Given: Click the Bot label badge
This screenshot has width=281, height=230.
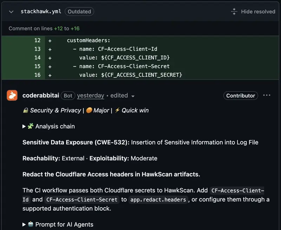Looking at the screenshot, I should [68, 96].
